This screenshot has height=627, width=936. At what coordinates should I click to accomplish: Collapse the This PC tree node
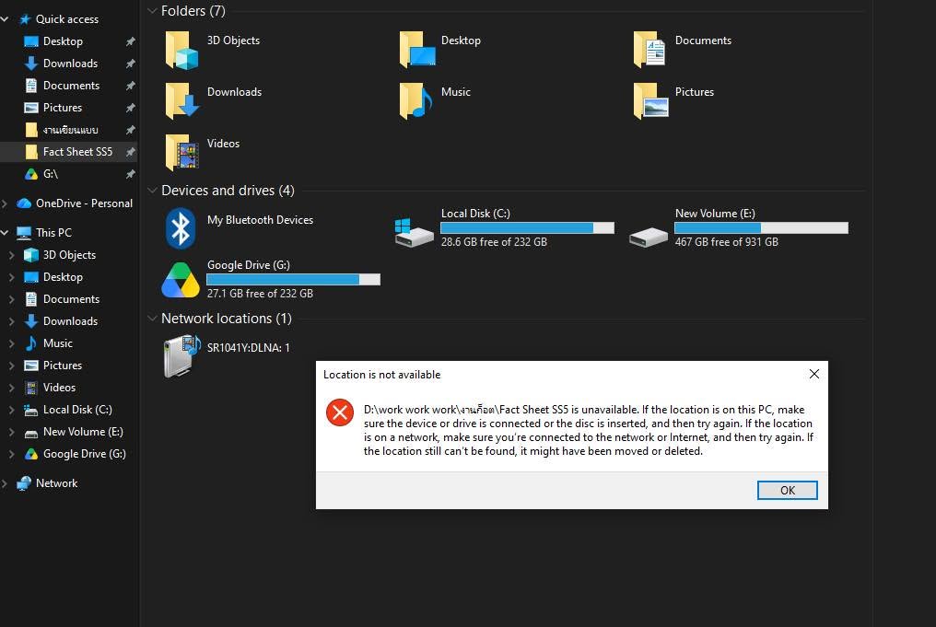click(5, 233)
